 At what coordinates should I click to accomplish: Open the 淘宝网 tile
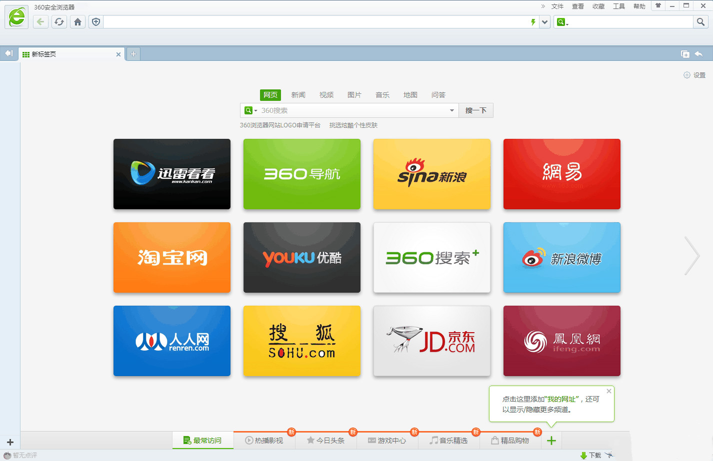click(172, 257)
